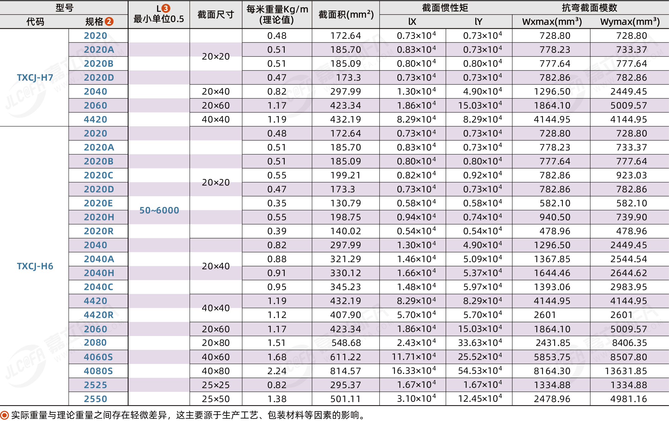Select the TXCJ-H6 code label

pos(35,266)
